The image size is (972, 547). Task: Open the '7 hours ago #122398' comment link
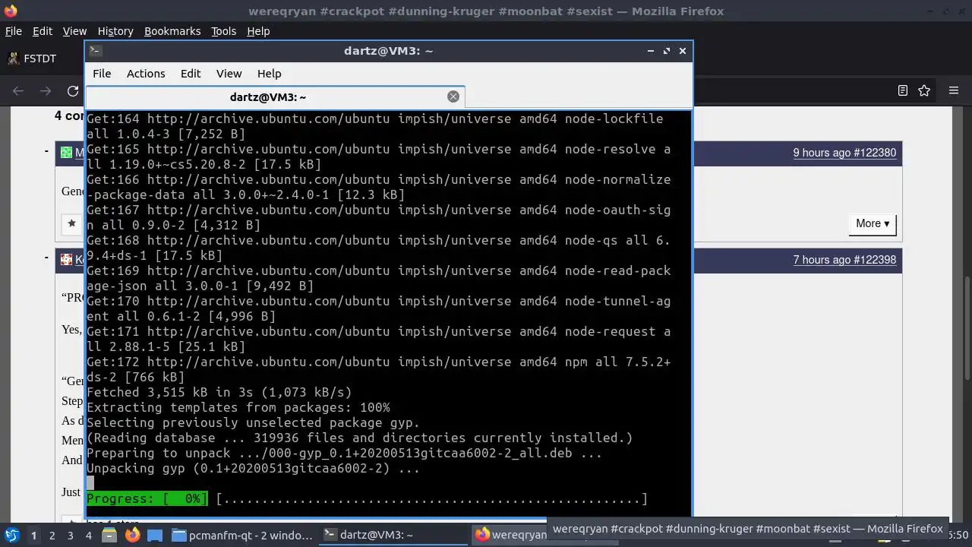pyautogui.click(x=844, y=260)
